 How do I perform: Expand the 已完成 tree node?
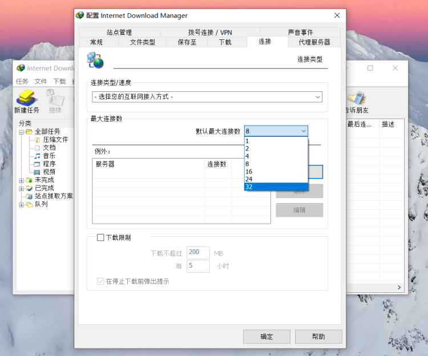tap(21, 188)
